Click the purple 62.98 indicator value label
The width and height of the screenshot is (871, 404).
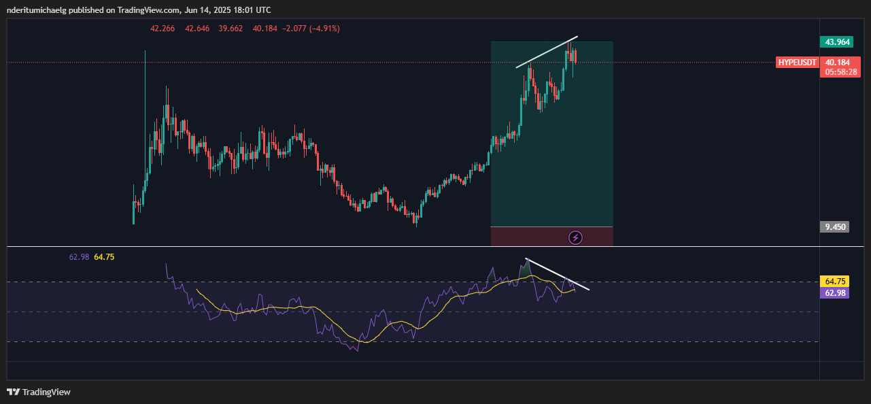pyautogui.click(x=834, y=292)
